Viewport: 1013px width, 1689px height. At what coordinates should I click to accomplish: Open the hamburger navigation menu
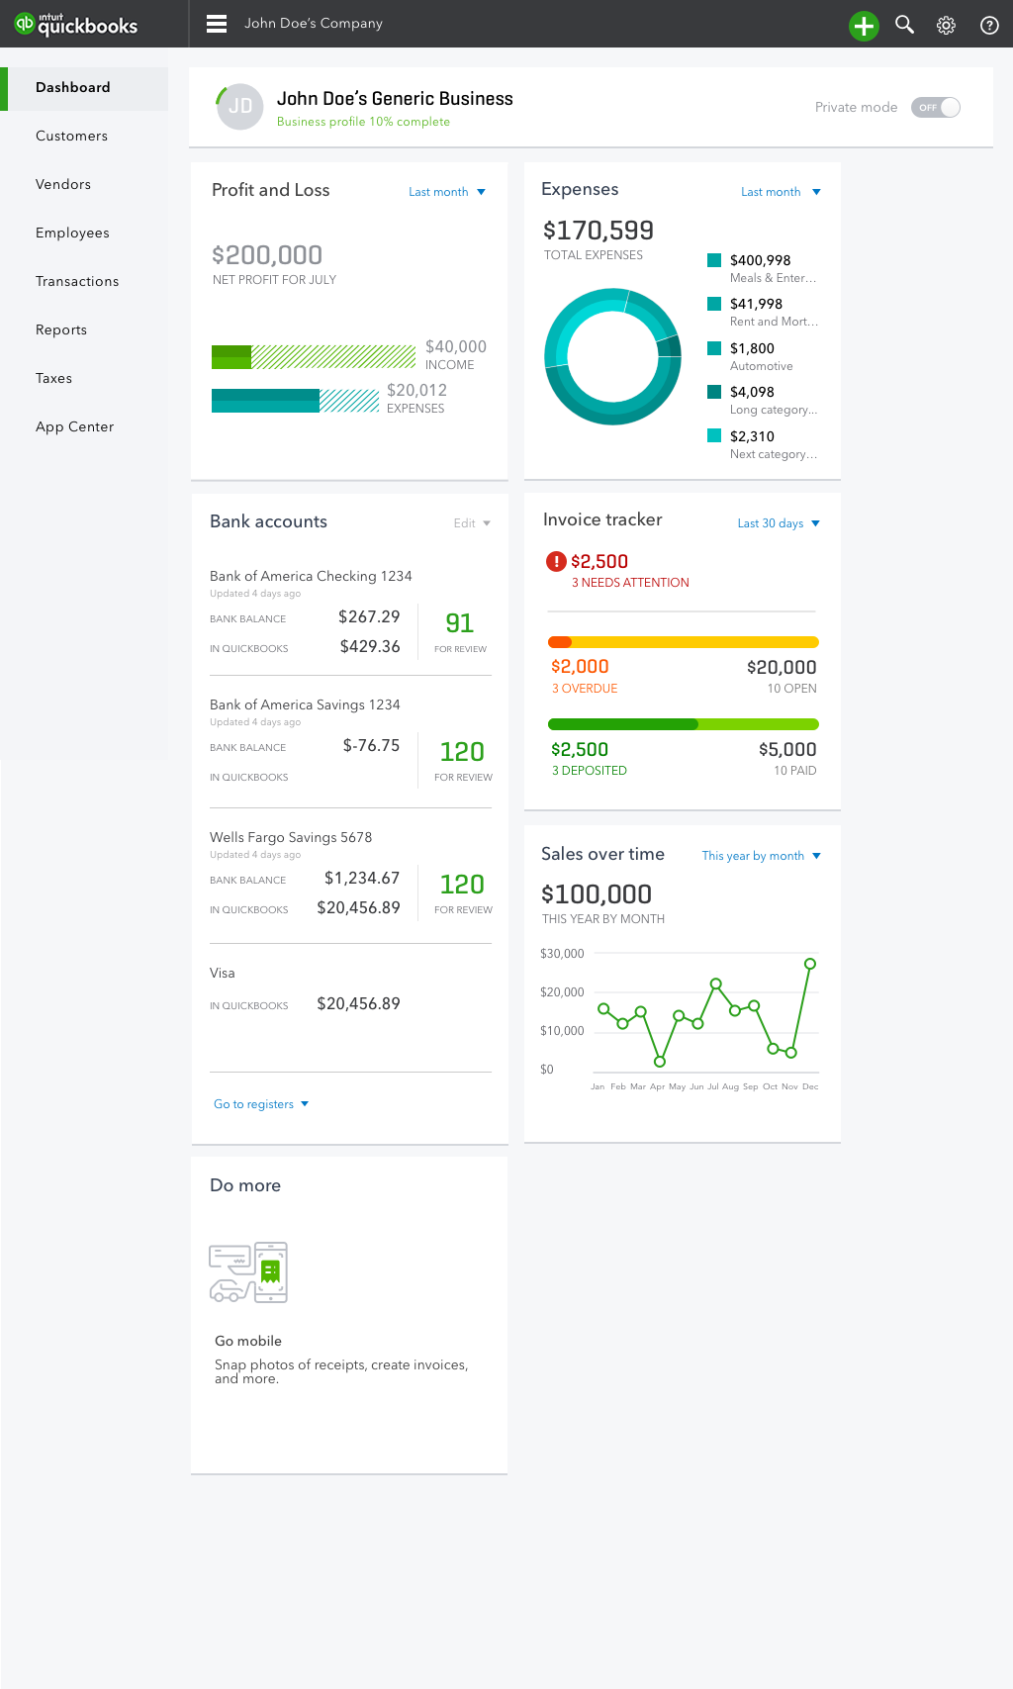point(217,24)
